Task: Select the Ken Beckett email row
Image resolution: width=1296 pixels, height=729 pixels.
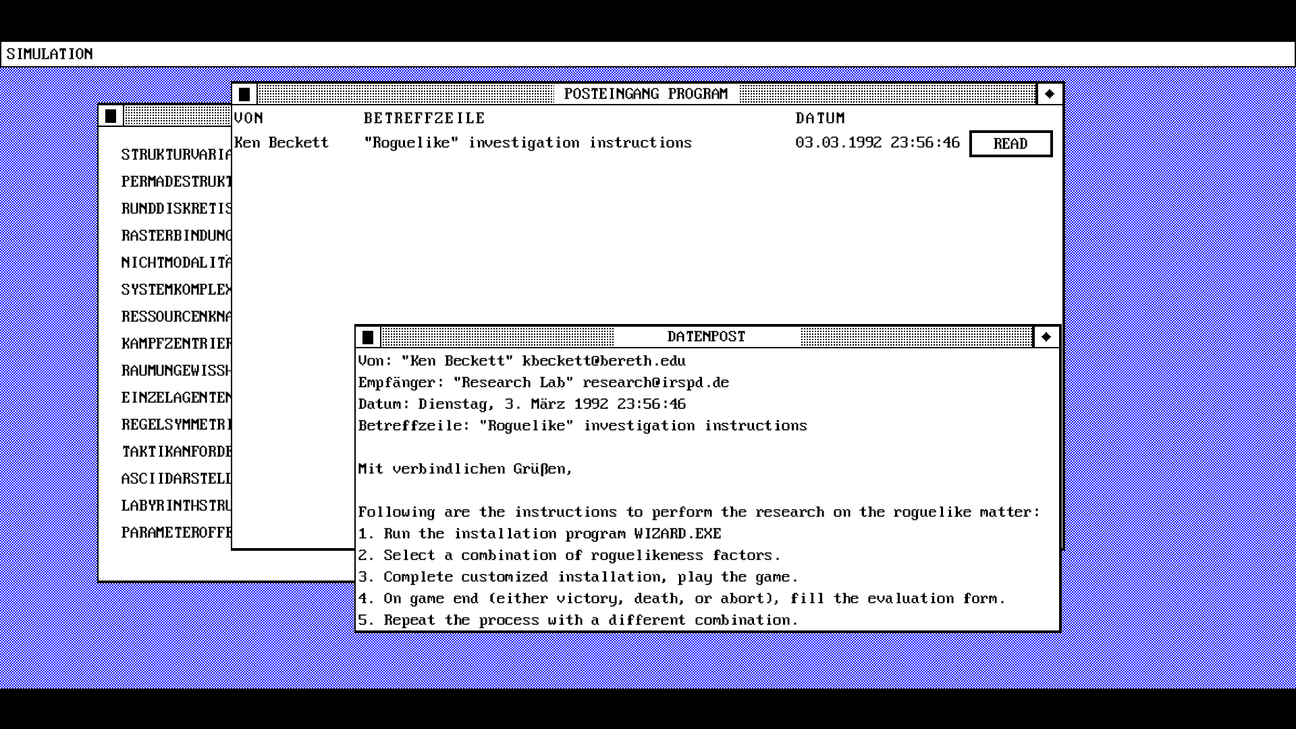Action: (281, 143)
